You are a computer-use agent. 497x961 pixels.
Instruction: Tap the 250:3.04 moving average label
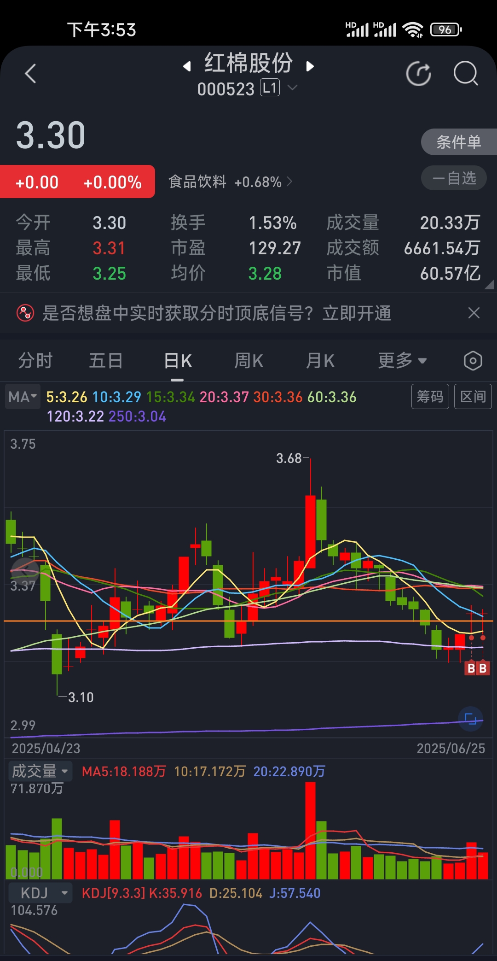tap(138, 416)
